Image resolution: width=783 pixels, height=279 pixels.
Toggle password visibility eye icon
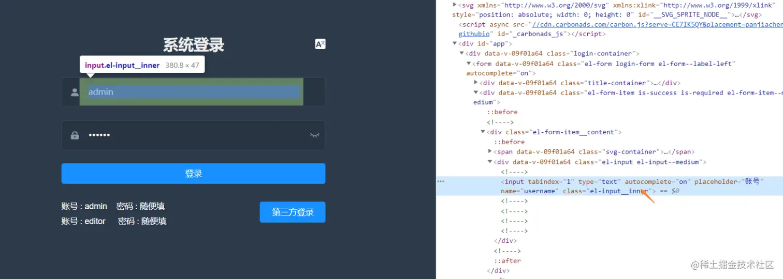coord(314,135)
